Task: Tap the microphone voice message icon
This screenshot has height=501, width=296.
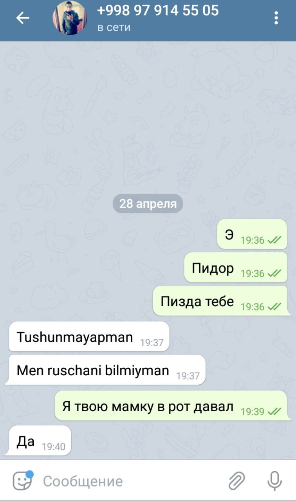Action: (274, 481)
